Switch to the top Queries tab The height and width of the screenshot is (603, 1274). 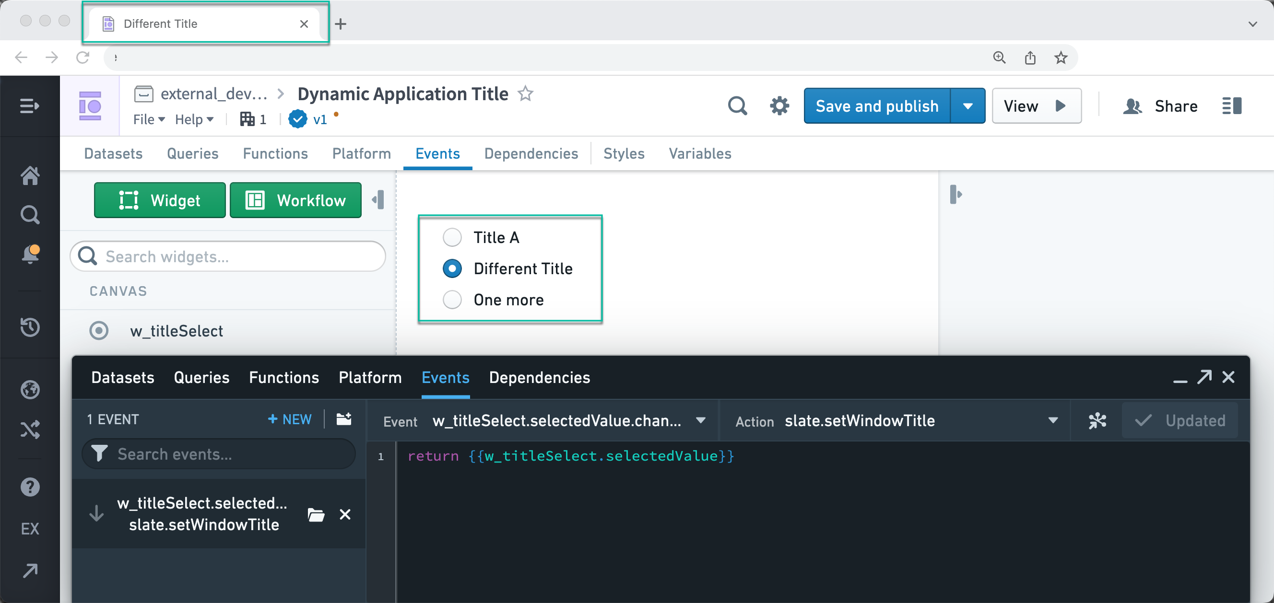pos(192,154)
